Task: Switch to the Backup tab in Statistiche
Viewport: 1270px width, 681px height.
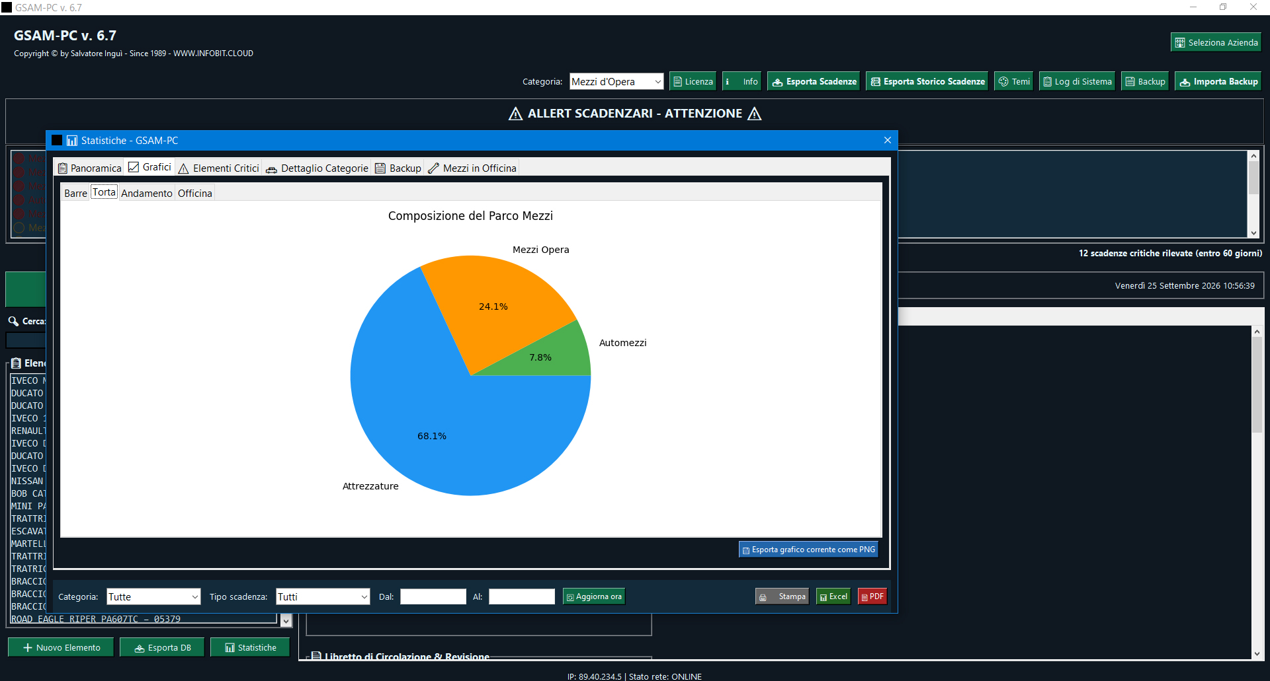Action: [x=398, y=168]
